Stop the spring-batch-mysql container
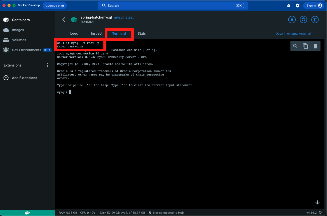The width and height of the screenshot is (327, 216). 292,20
